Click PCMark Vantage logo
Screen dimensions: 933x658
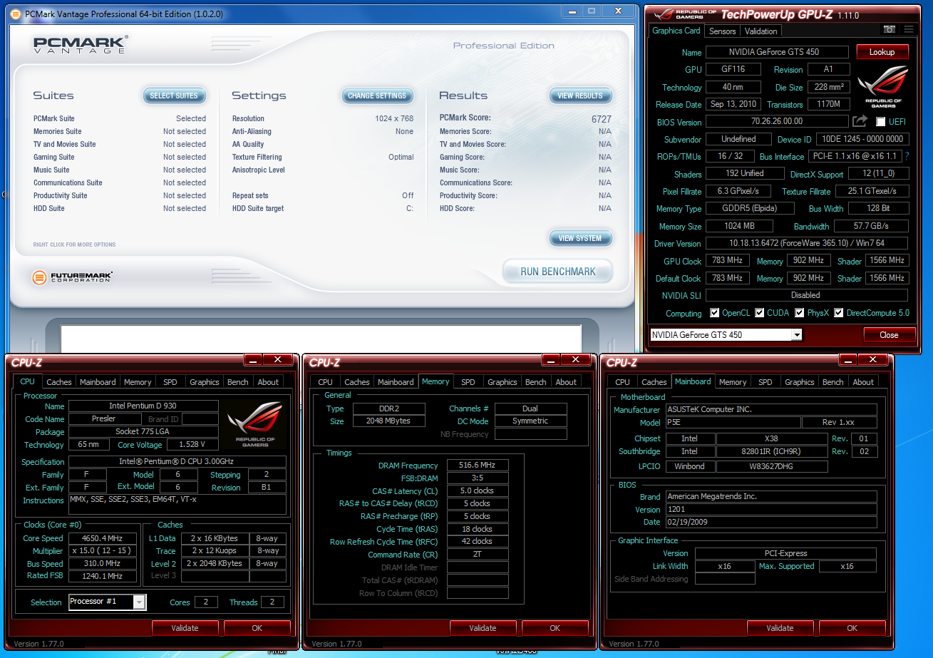pyautogui.click(x=81, y=45)
